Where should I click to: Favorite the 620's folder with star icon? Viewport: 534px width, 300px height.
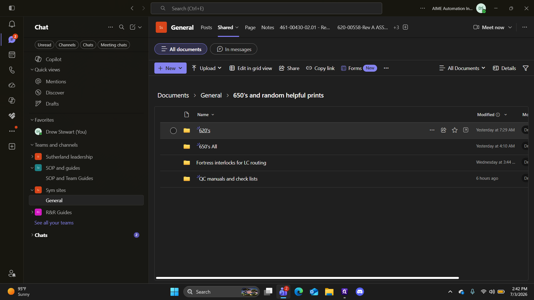click(454, 130)
